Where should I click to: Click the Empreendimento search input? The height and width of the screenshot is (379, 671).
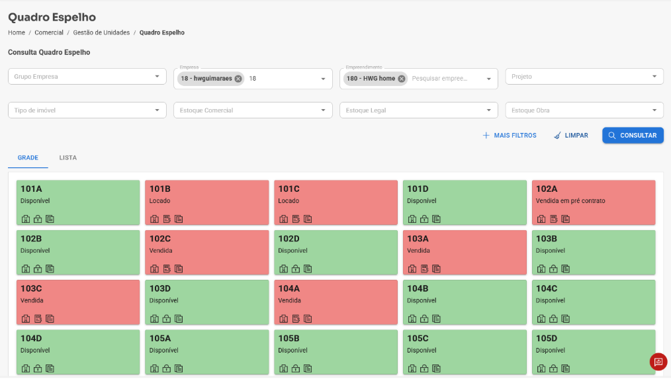[445, 79]
